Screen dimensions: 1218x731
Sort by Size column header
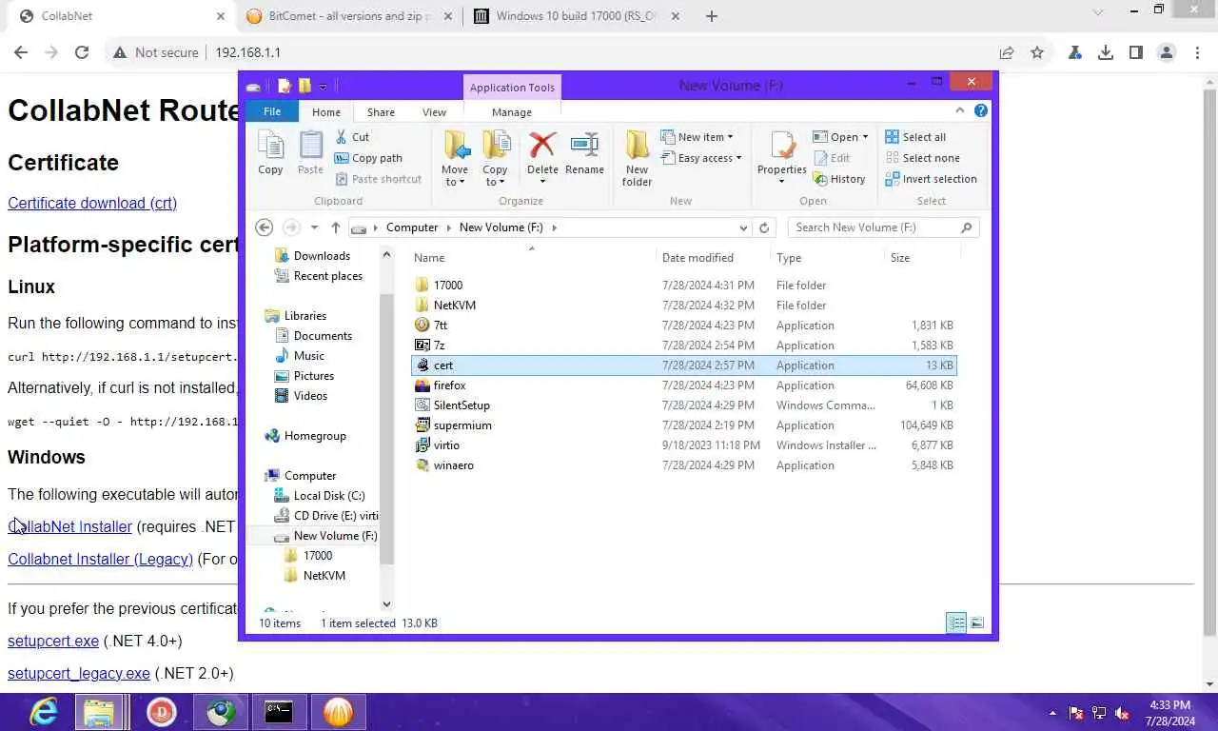(x=922, y=258)
